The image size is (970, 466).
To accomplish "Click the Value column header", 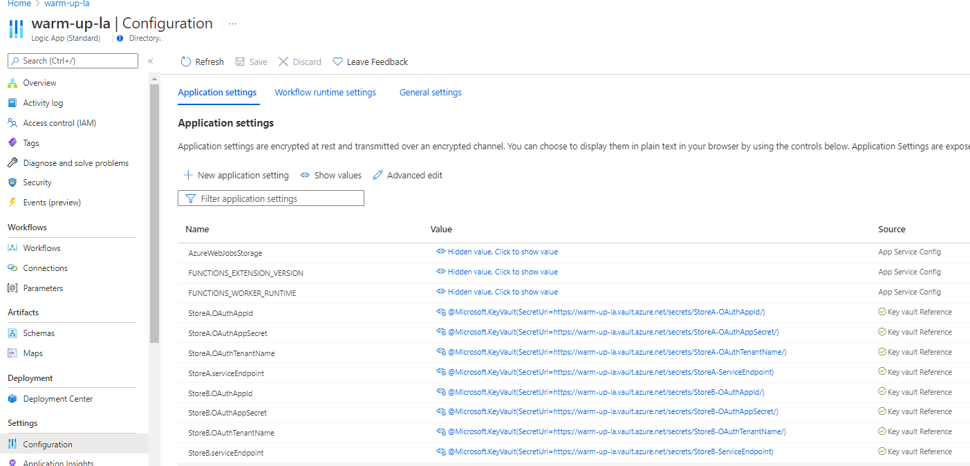I will (x=441, y=229).
